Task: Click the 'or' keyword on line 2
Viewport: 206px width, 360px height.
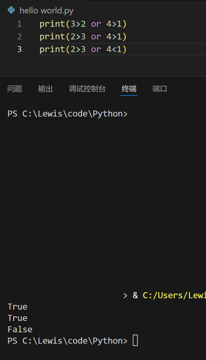Action: tap(96, 37)
